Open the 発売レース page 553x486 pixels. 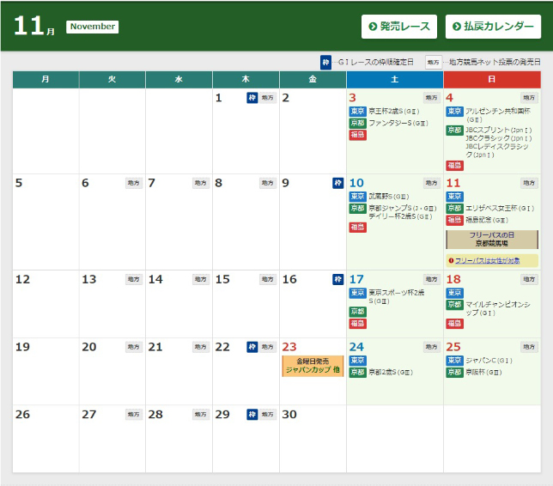pos(399,27)
